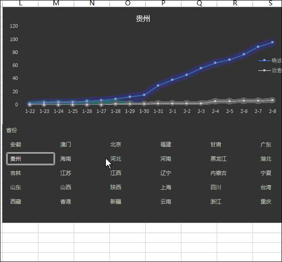Select column O header
Image resolution: width=282 pixels, height=262 pixels.
click(128, 3)
